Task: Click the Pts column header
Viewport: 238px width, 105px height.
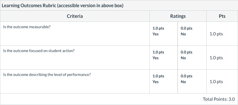Action: coord(222,16)
